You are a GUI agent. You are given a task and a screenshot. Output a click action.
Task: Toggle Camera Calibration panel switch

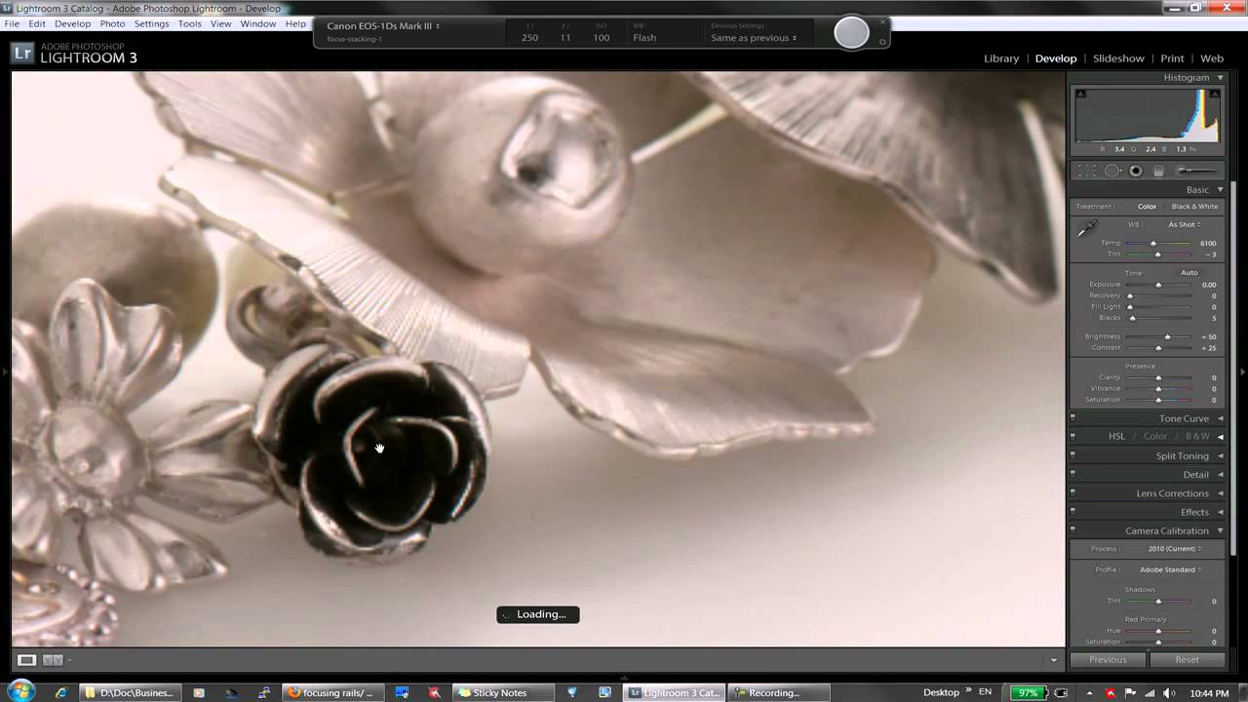click(1072, 530)
